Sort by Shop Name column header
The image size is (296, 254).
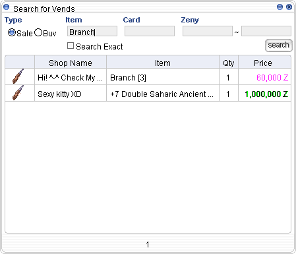tap(71, 62)
